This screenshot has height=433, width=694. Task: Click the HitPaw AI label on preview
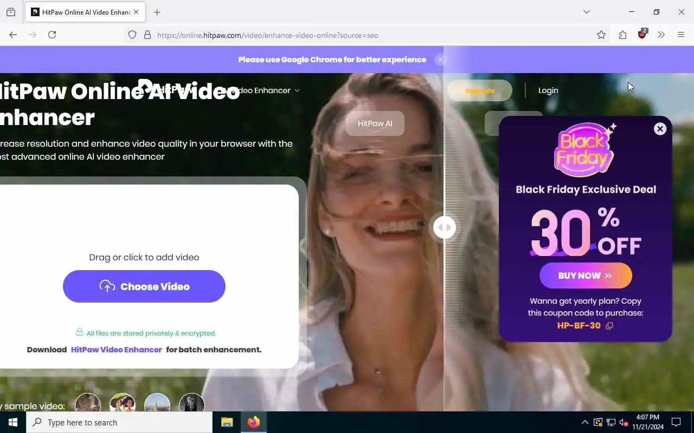pos(375,123)
